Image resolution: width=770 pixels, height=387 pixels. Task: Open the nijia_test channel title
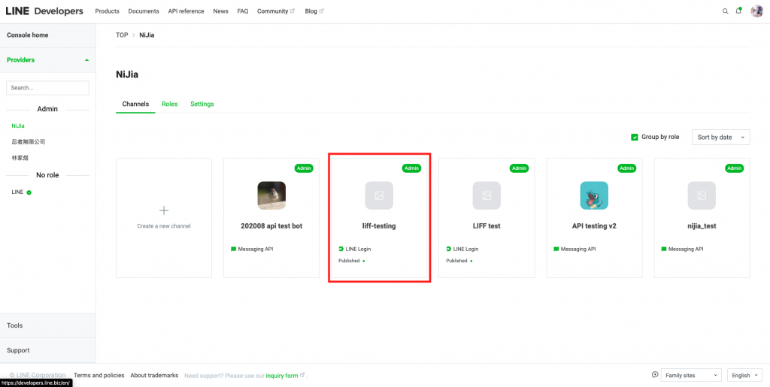(702, 226)
